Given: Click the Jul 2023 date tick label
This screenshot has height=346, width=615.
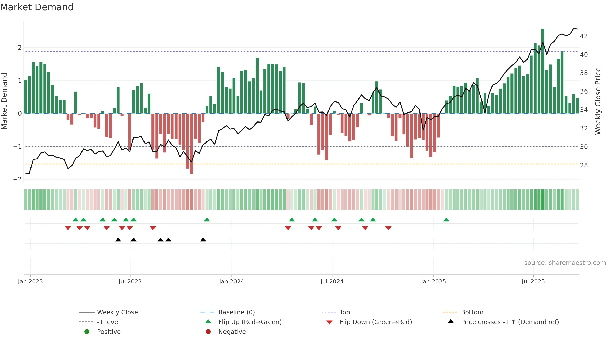Looking at the screenshot, I should (x=130, y=281).
